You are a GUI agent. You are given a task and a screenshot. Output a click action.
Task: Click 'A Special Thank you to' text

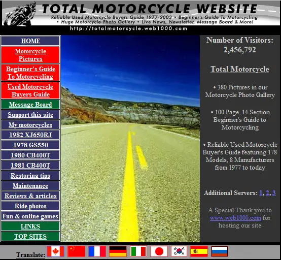240,210
